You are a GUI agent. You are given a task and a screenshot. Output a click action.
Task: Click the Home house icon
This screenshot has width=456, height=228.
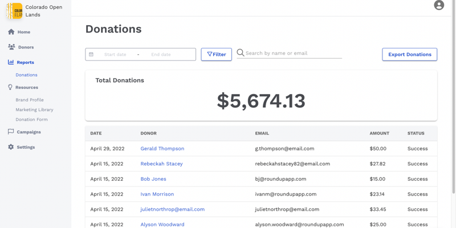(11, 32)
